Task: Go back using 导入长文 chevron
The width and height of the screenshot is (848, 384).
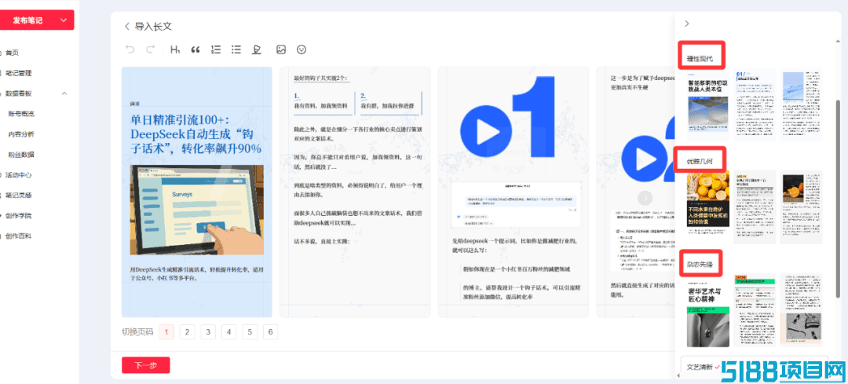Action: 127,26
